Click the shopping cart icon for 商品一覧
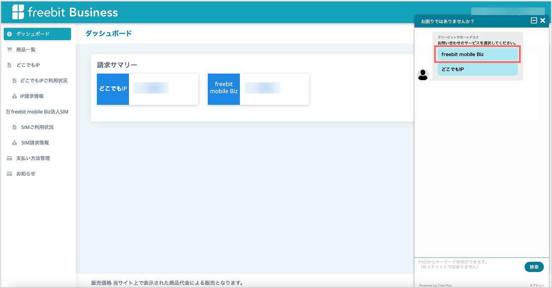Screen dimensions: 552x288 [9, 50]
